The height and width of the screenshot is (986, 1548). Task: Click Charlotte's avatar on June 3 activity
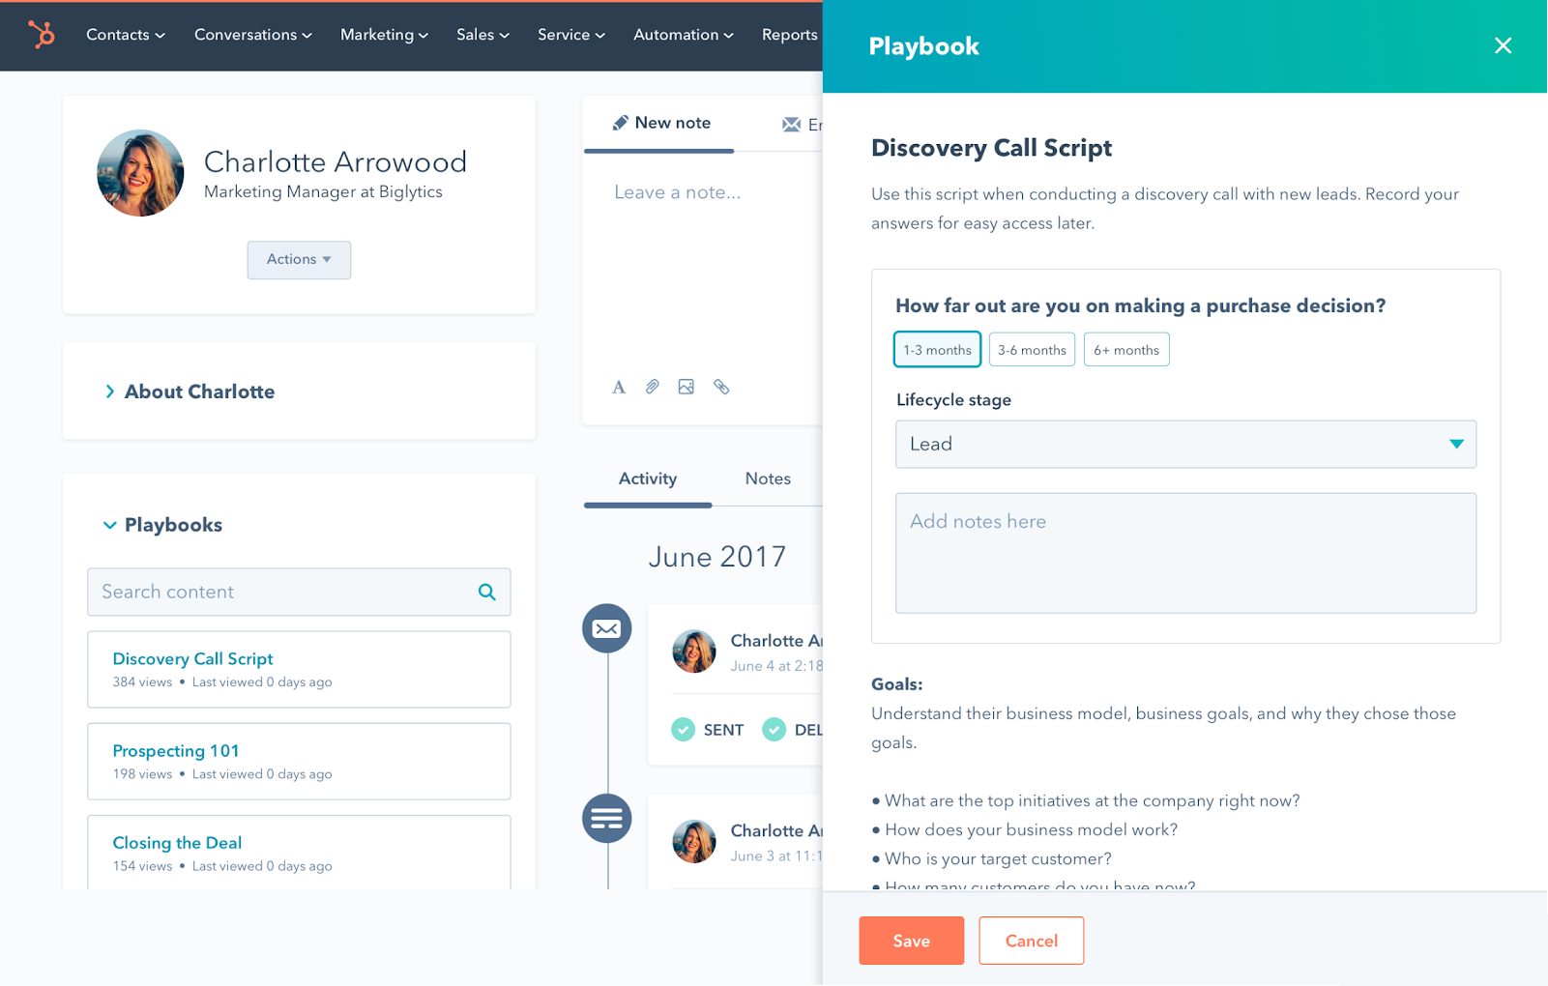(694, 841)
